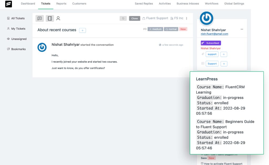Open the nish.fluent@gmail.com email link
The width and height of the screenshot is (269, 165).
pos(214,34)
